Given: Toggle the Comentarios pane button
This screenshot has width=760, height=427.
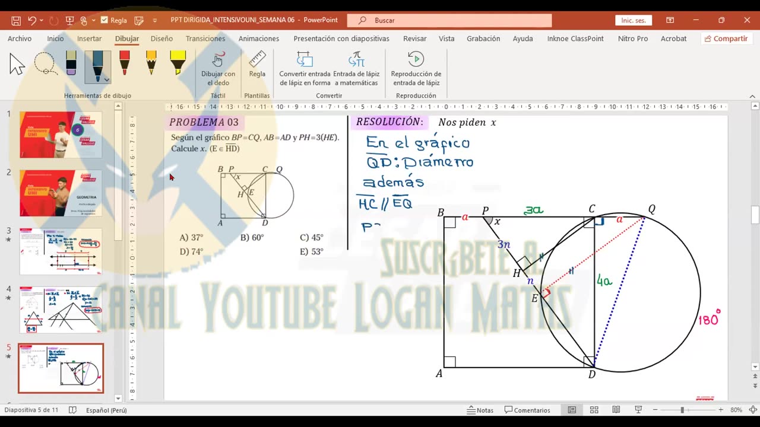Looking at the screenshot, I should tap(527, 410).
